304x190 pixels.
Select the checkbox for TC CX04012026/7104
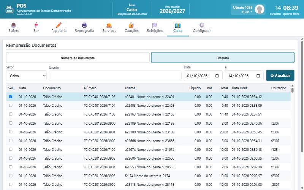click(x=11, y=105)
